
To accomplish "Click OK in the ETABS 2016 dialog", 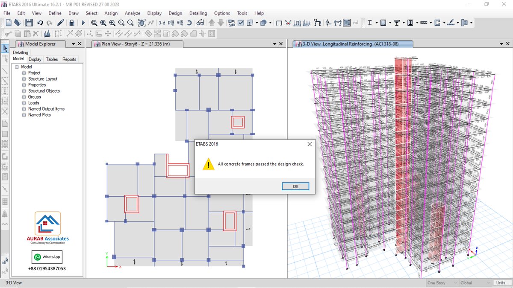I will (295, 186).
